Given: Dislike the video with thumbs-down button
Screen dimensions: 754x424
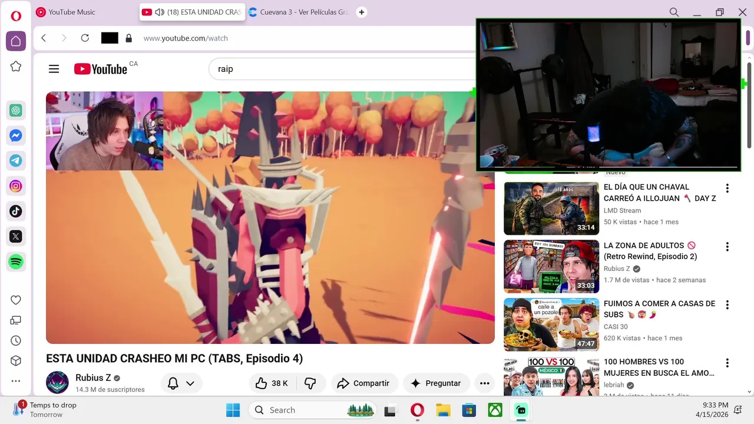Looking at the screenshot, I should [310, 383].
